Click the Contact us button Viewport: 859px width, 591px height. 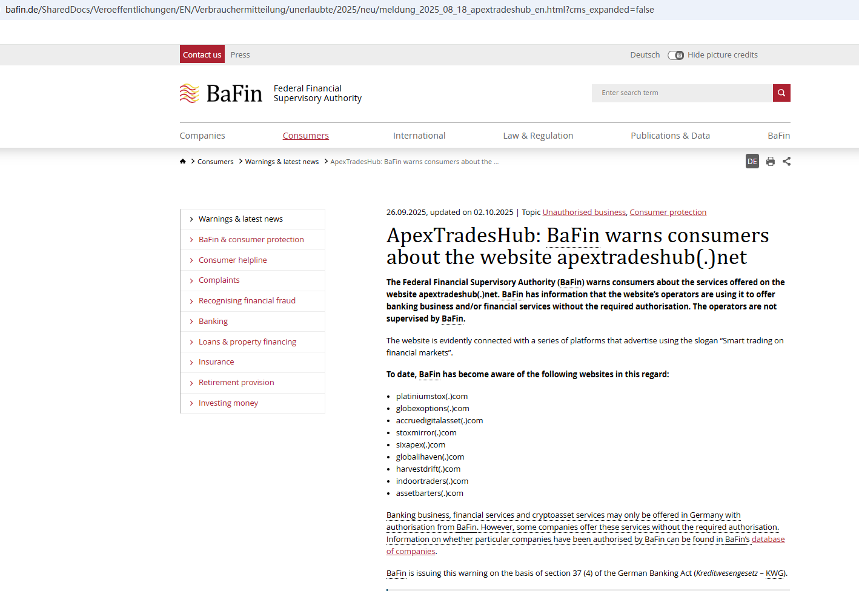point(202,54)
